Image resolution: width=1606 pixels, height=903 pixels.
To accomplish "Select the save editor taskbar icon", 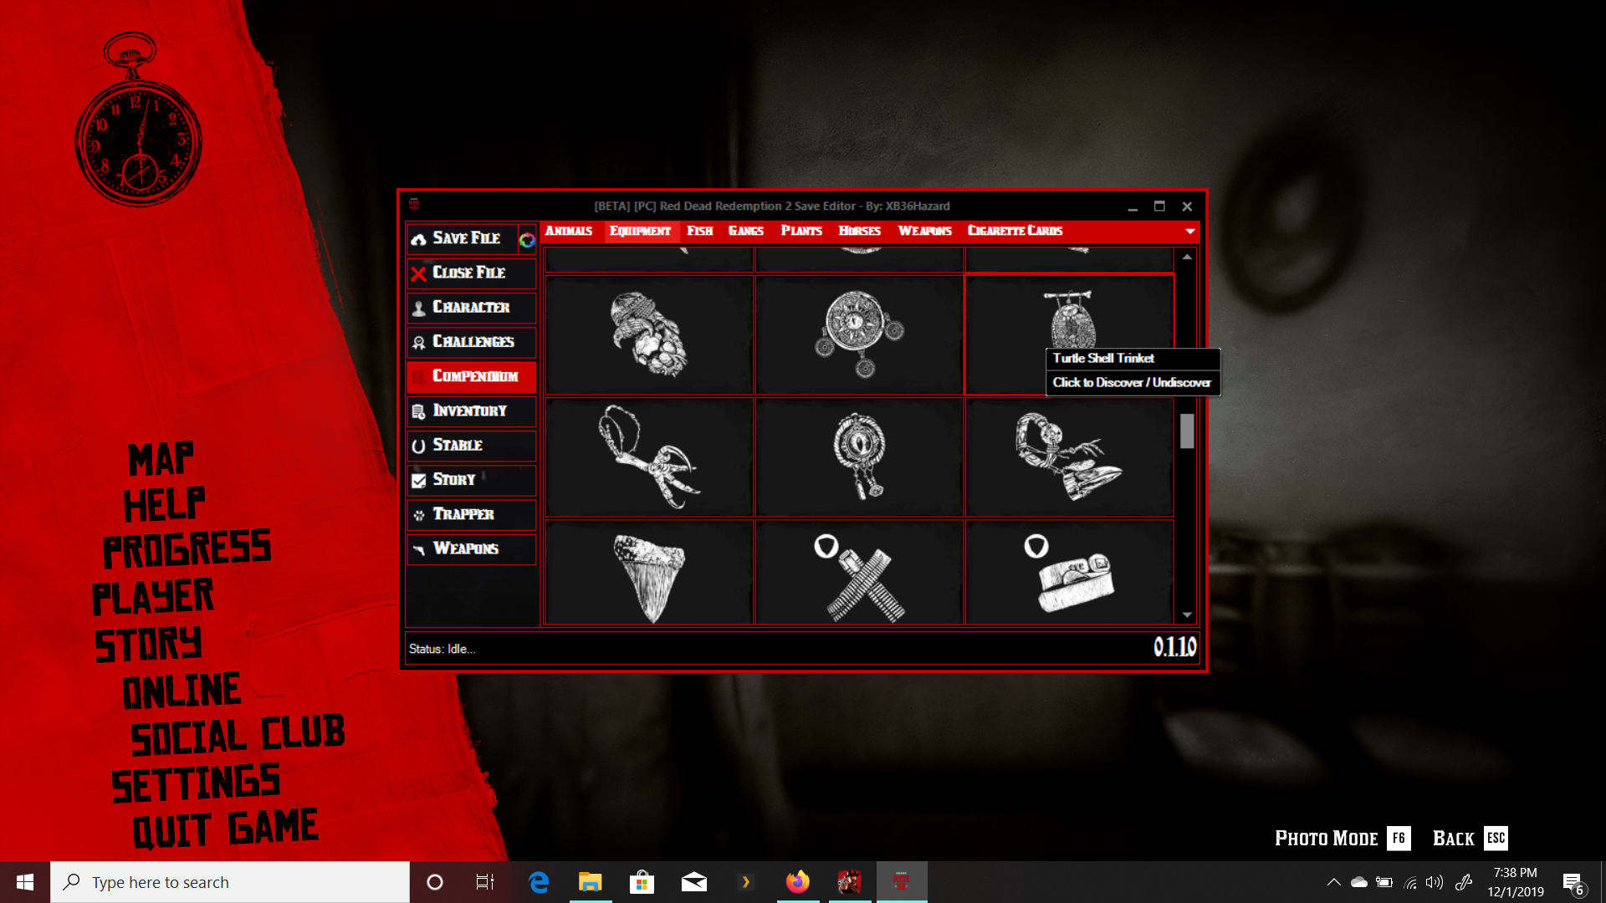I will (x=902, y=882).
